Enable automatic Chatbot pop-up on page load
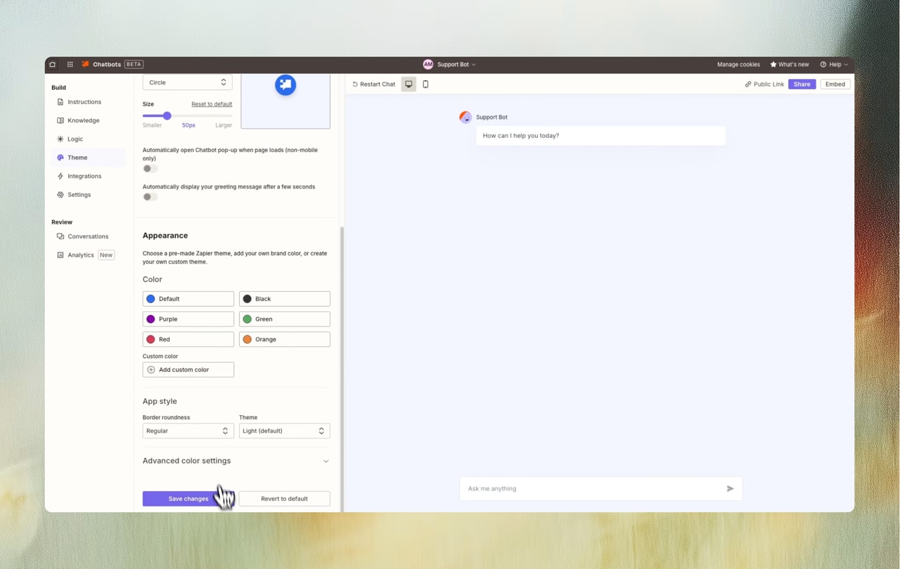The image size is (900, 569). [150, 168]
